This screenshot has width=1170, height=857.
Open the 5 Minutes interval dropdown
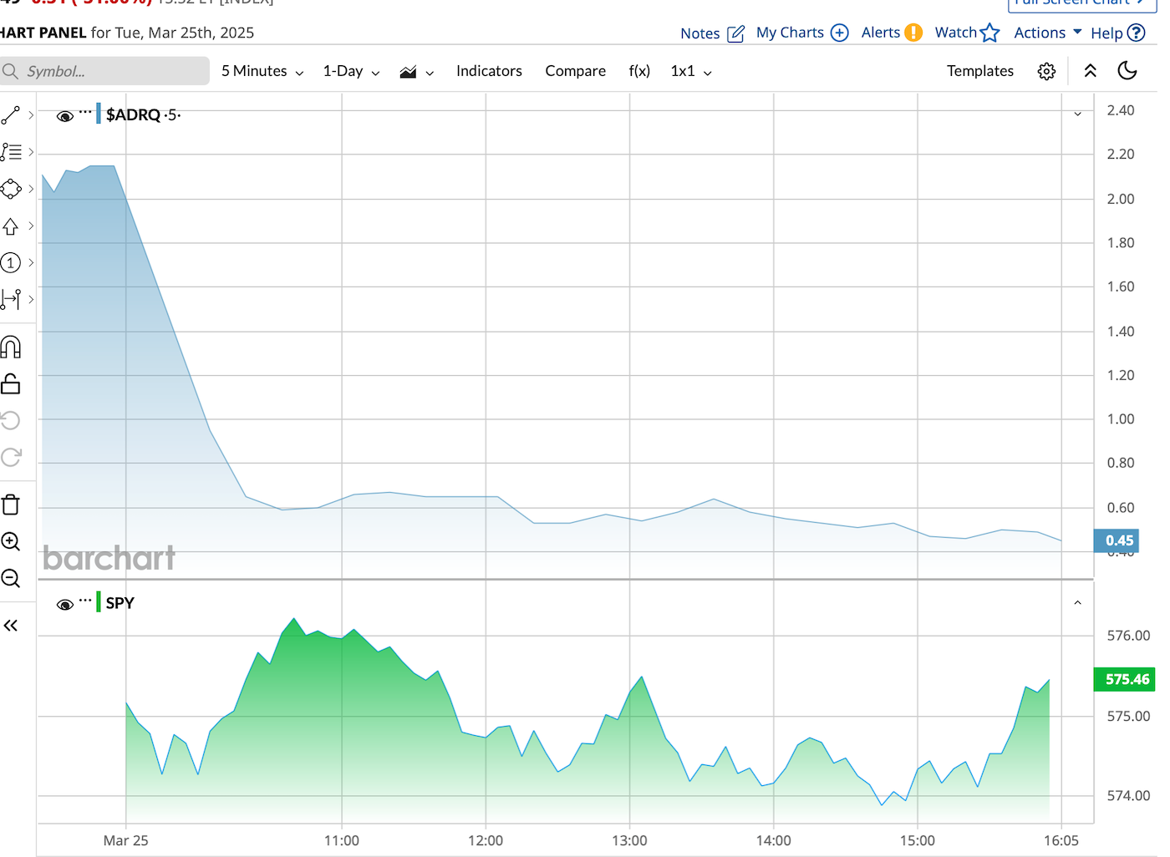[262, 72]
